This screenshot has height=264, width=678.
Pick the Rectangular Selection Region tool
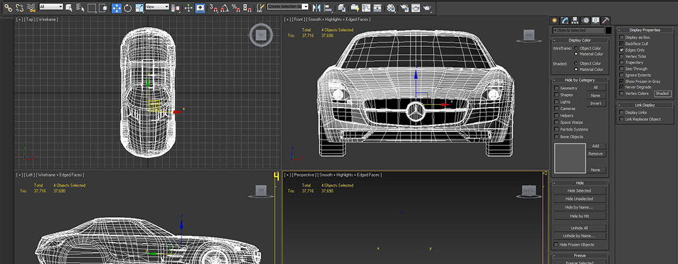point(91,8)
